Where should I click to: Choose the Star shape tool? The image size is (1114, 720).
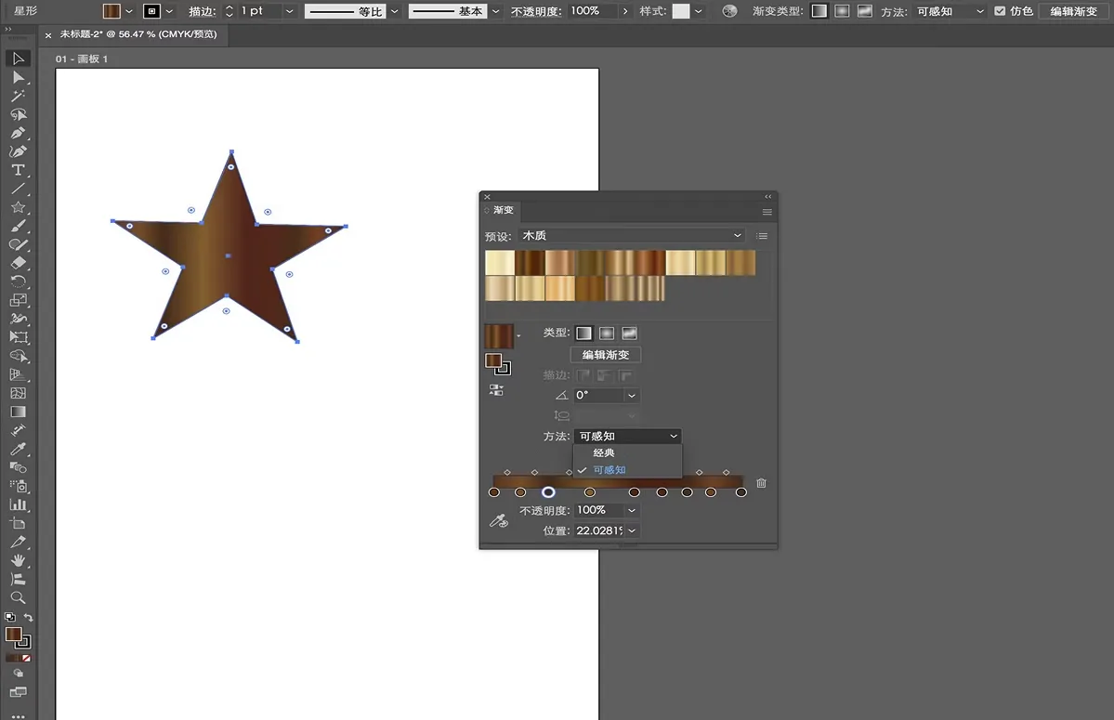point(18,207)
